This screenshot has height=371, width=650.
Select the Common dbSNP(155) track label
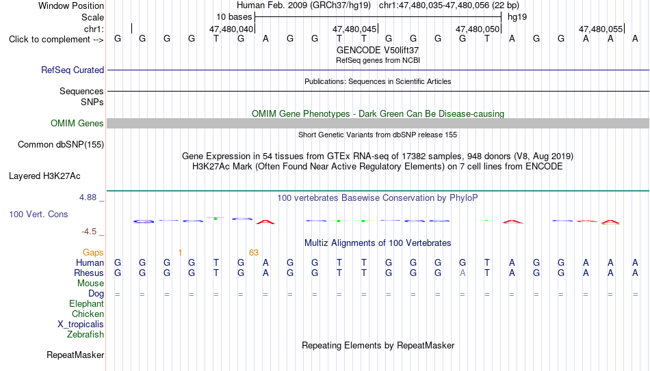(x=61, y=145)
